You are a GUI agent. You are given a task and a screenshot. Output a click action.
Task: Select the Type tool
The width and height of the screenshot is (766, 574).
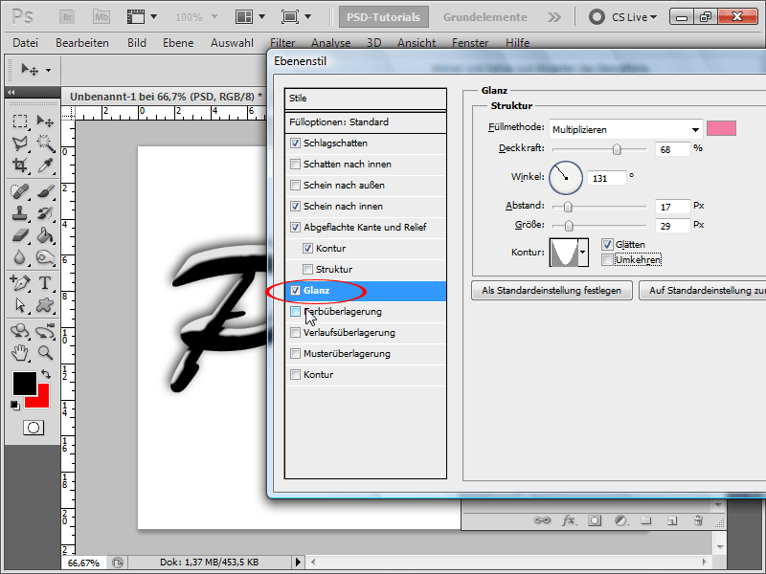click(45, 283)
